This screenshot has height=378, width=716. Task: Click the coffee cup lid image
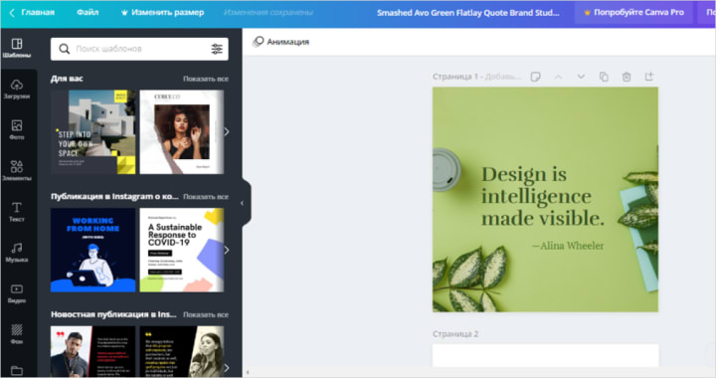click(x=447, y=169)
